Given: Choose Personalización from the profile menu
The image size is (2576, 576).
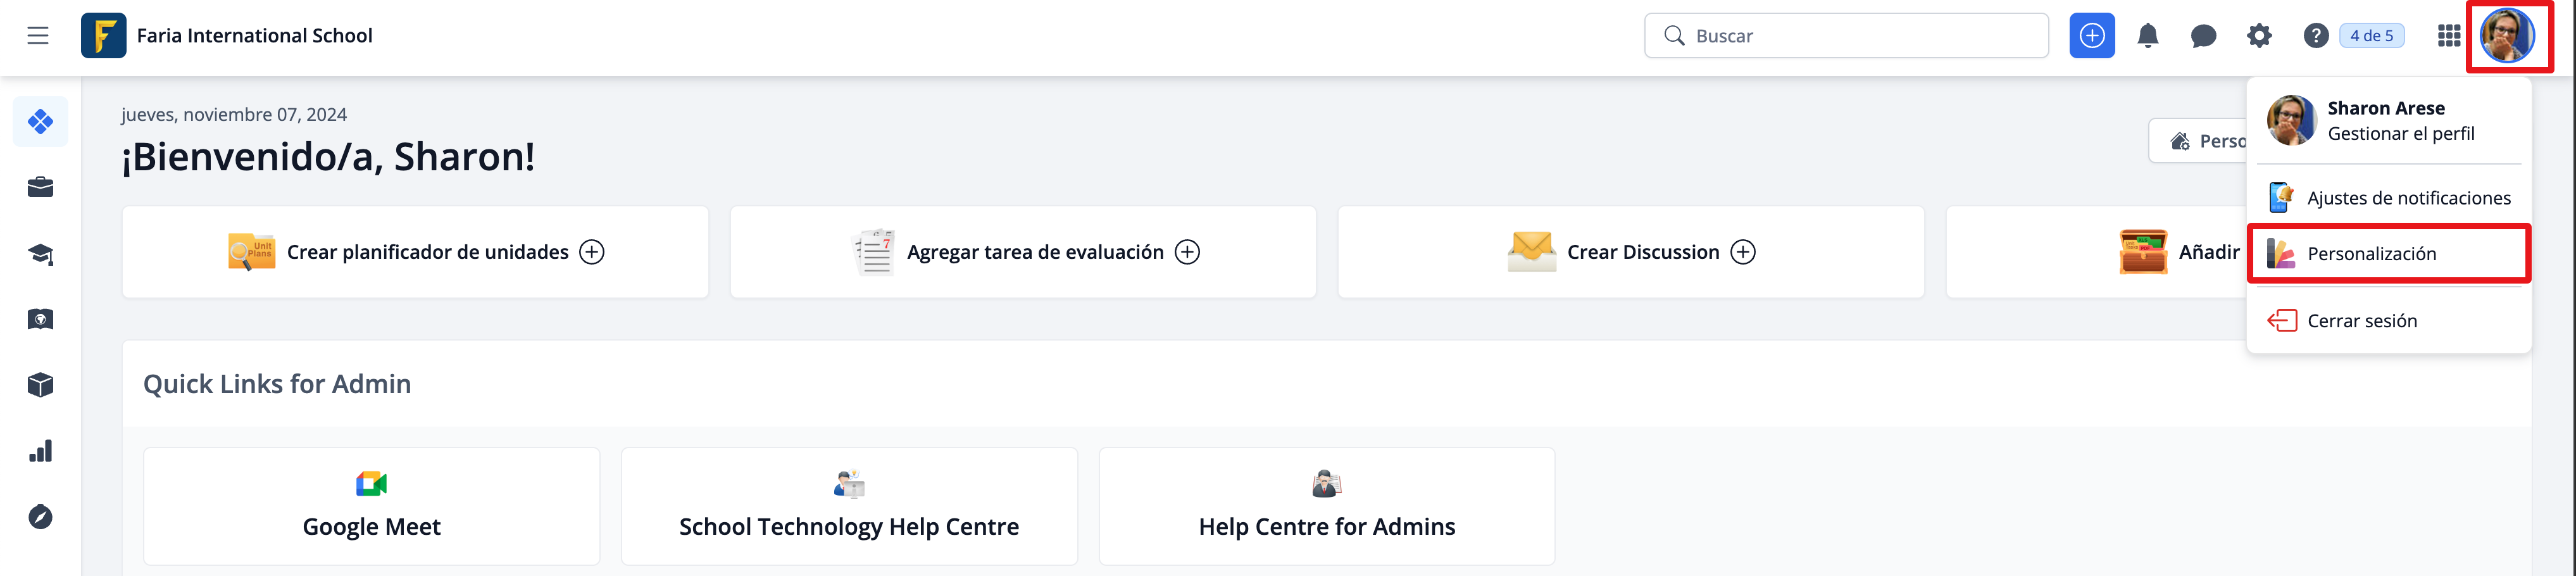Looking at the screenshot, I should pyautogui.click(x=2371, y=254).
